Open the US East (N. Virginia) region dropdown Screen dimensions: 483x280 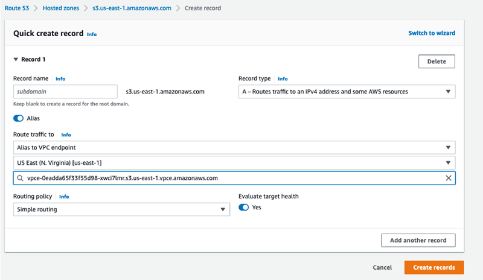[234, 163]
